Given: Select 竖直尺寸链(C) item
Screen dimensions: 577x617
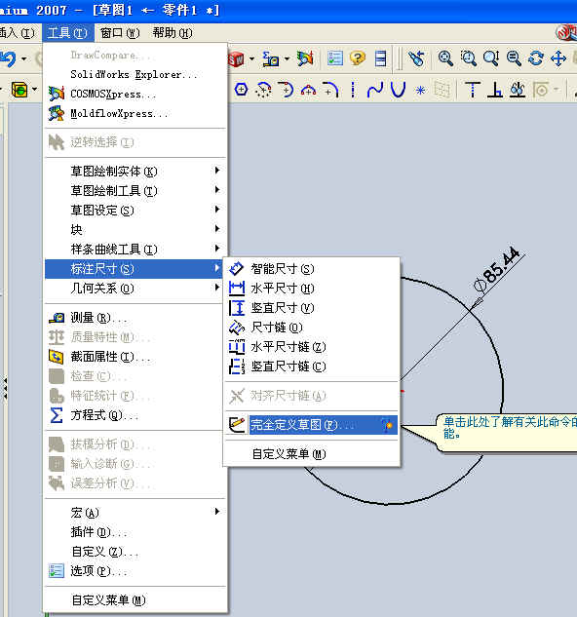Looking at the screenshot, I should tap(312, 366).
